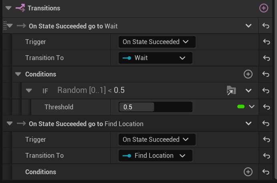Select the On State Succeeded go to Wait row
Image resolution: width=277 pixels, height=183 pixels.
coord(73,26)
